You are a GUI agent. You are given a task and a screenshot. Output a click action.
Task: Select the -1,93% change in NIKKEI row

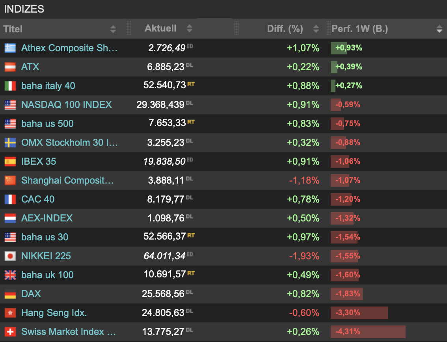tap(304, 256)
